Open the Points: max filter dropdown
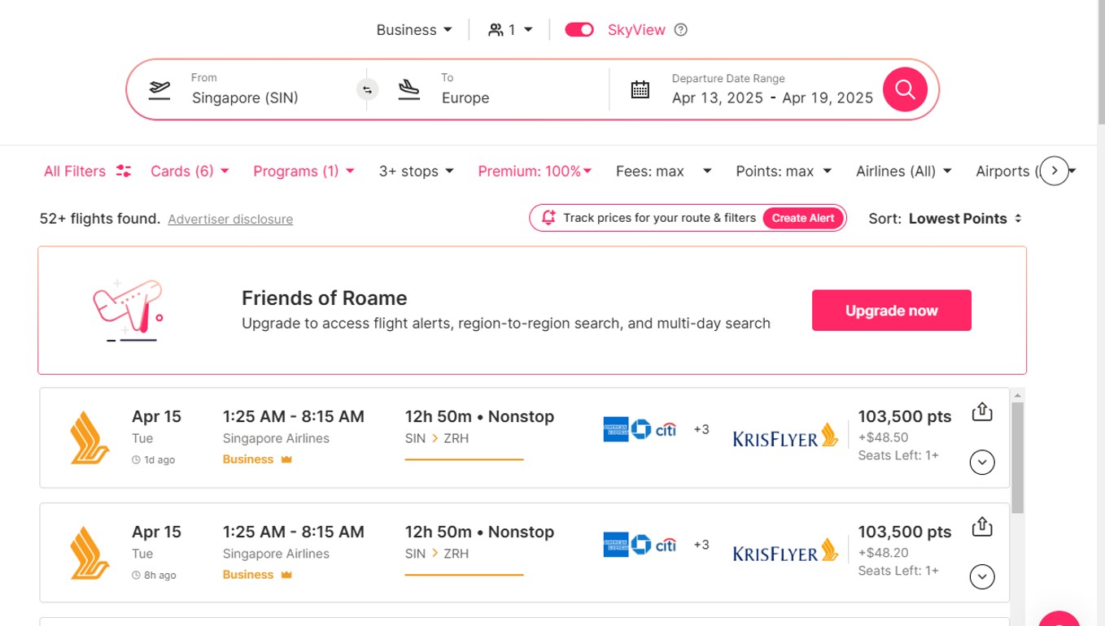The height and width of the screenshot is (626, 1105). click(x=784, y=172)
